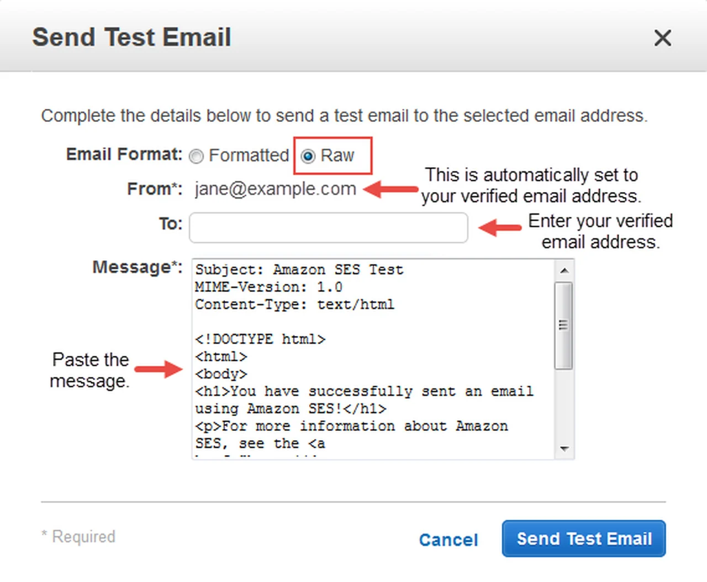Click the red arrow beside the To field

(499, 227)
